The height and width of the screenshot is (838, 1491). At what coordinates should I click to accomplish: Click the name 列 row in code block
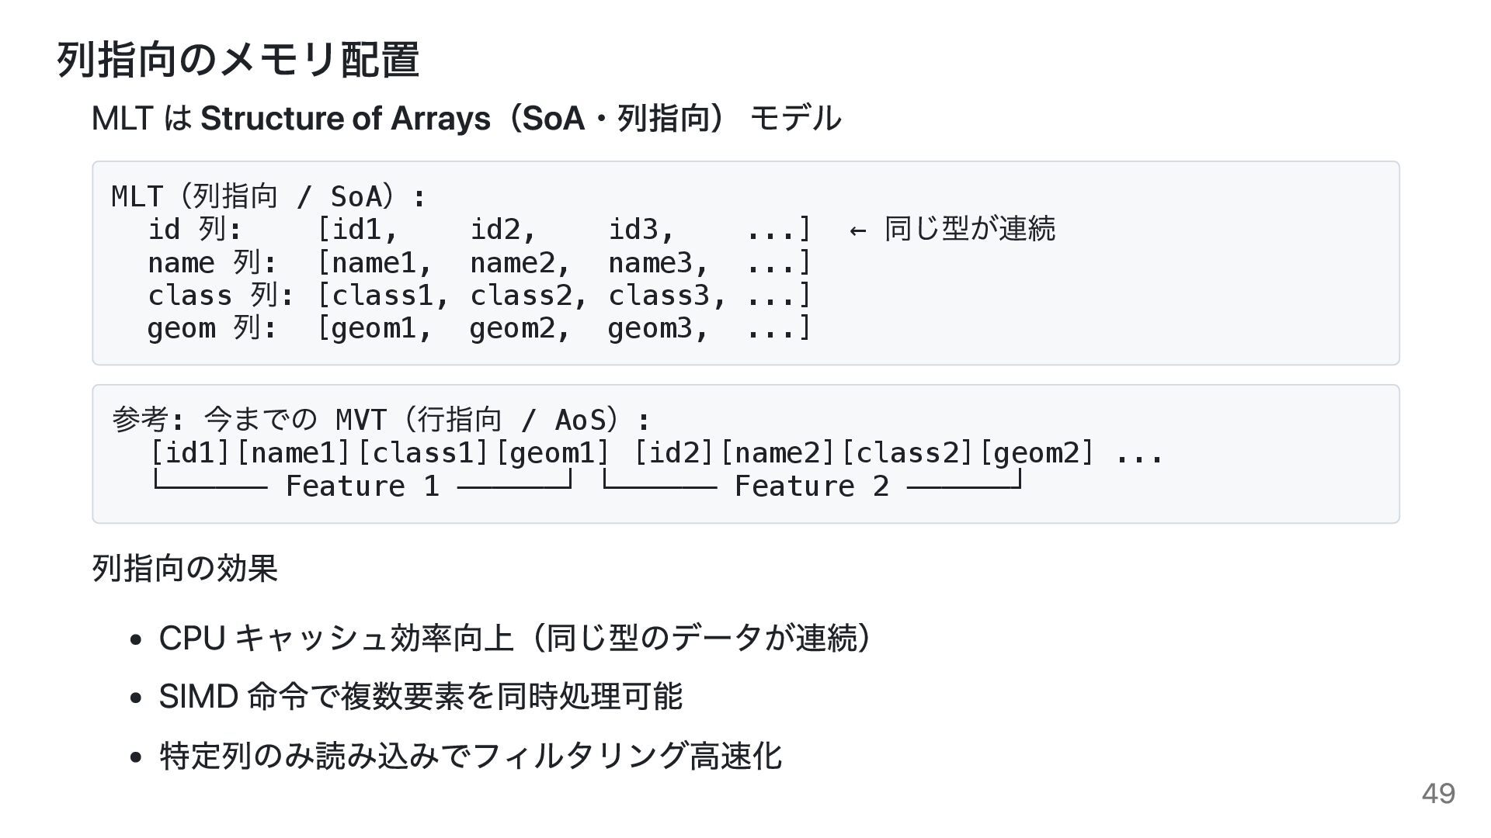coord(212,263)
